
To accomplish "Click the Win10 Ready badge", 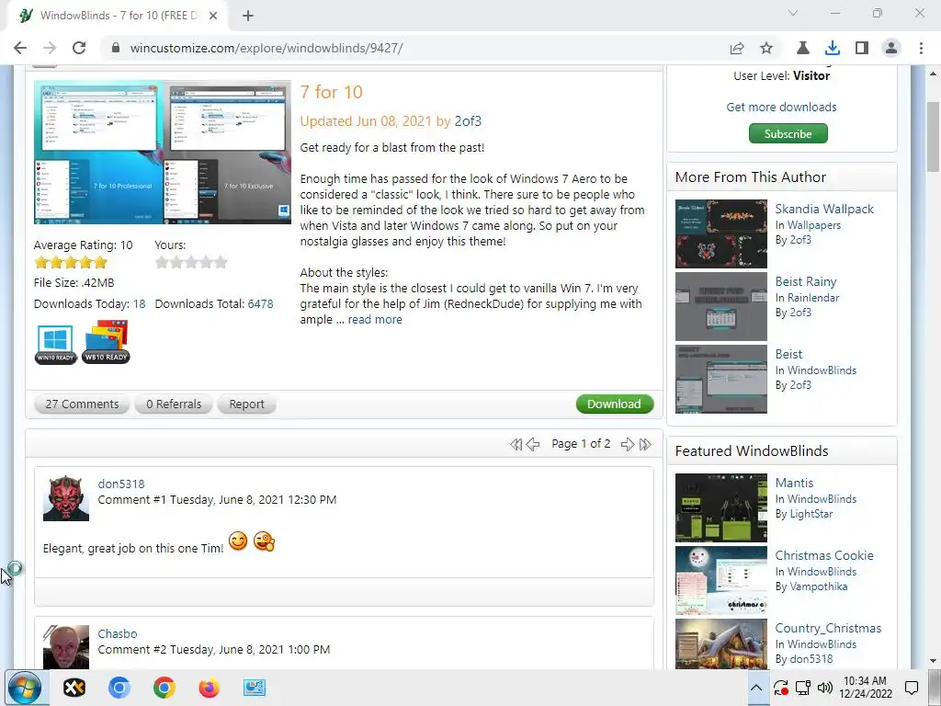I will (x=55, y=344).
